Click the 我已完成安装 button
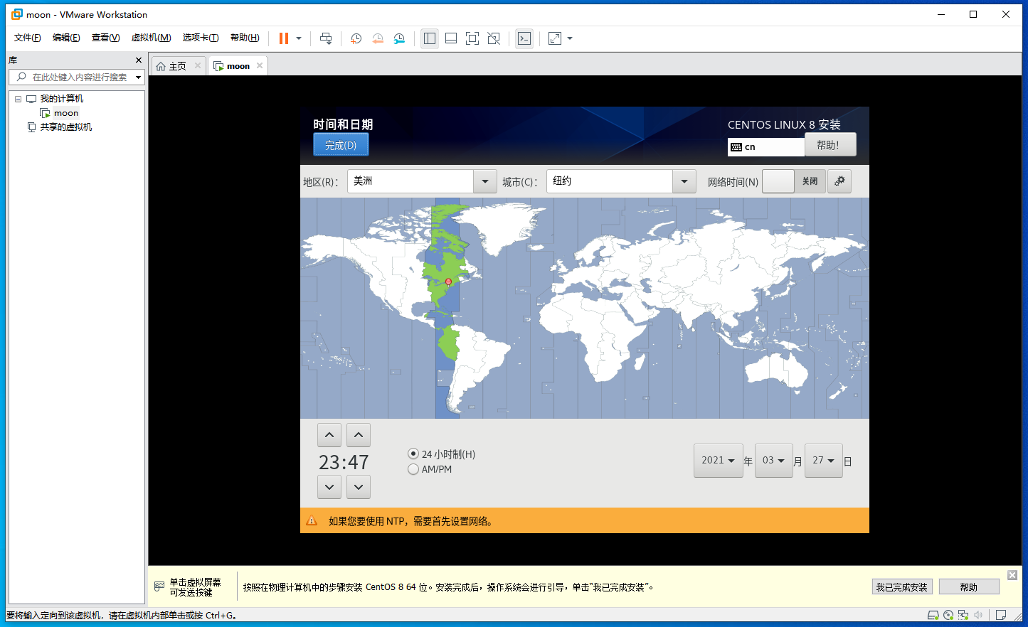Viewport: 1028px width, 627px height. point(902,587)
